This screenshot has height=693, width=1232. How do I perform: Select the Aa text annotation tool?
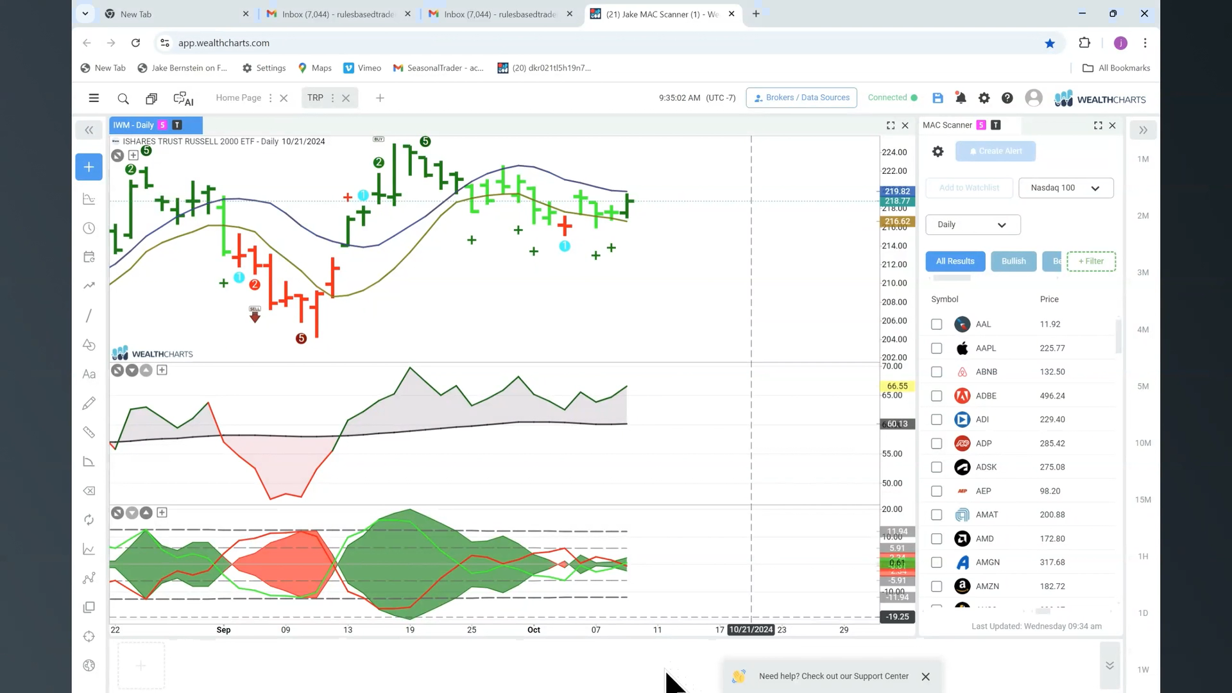pyautogui.click(x=89, y=374)
